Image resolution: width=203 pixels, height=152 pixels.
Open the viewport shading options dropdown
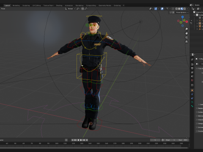coord(187,9)
